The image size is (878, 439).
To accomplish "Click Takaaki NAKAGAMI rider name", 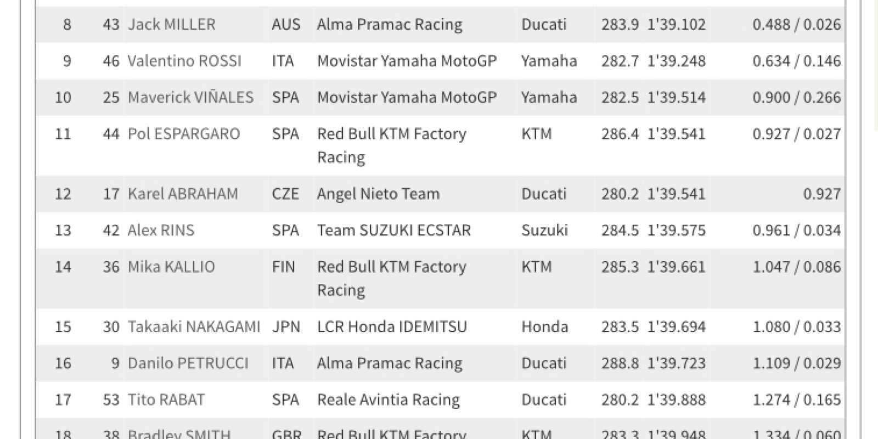I will 194,327.
